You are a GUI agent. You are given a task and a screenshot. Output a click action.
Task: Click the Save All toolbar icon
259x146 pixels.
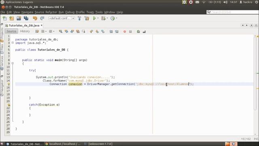coord(26,18)
